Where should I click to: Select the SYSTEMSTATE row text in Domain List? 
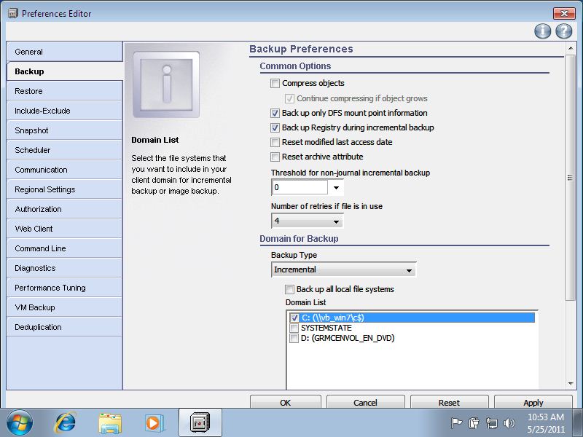click(x=326, y=328)
